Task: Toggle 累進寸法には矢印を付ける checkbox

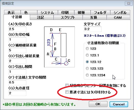Action: tap(67, 92)
